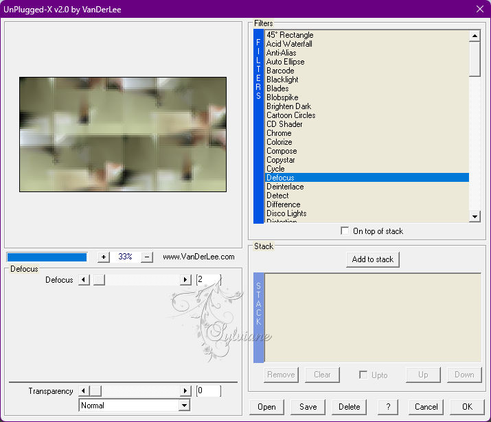Click the 33% zoom value
The image size is (491, 422).
click(125, 257)
